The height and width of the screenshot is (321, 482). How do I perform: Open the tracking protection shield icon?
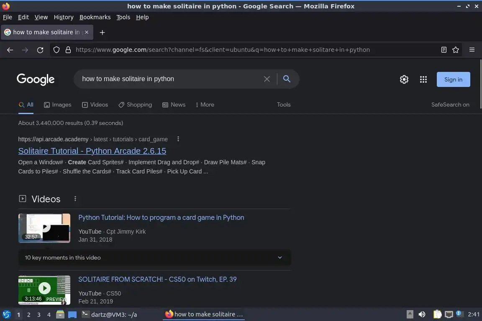(56, 50)
